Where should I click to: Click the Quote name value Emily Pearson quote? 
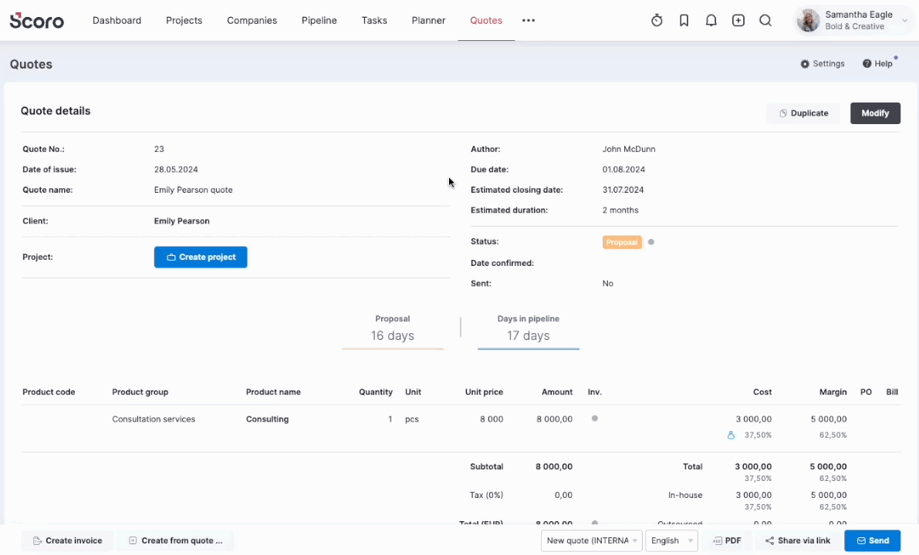click(x=194, y=190)
